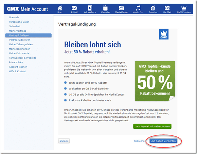Open Tarifwechsel & Produkte
This screenshot has height=154, width=197.
(x=22, y=58)
